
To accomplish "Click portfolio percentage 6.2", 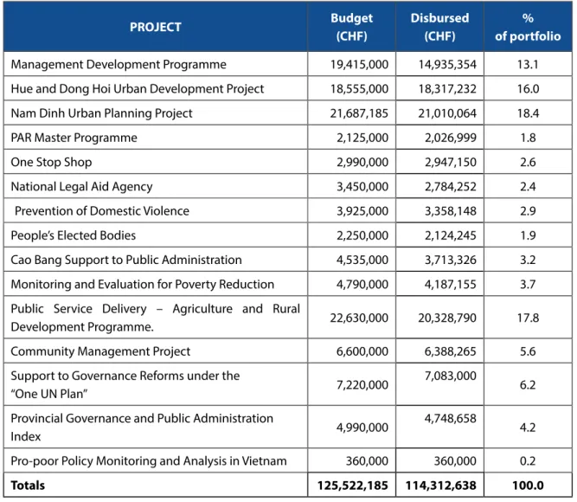I will click(528, 385).
